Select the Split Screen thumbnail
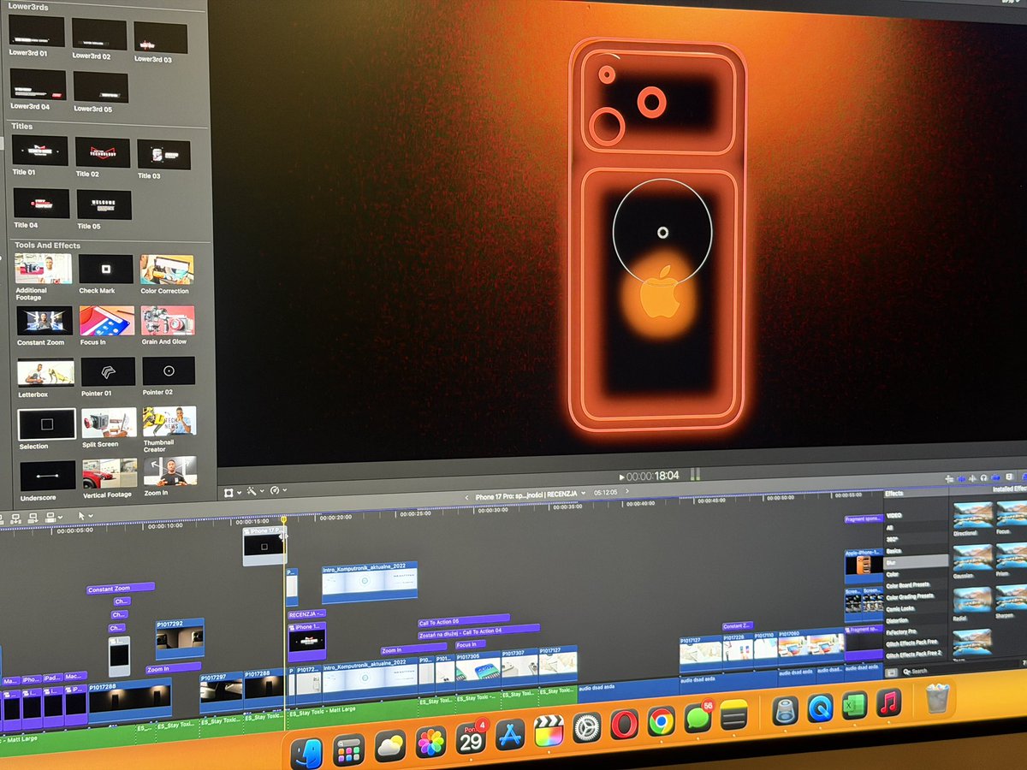 pos(109,423)
